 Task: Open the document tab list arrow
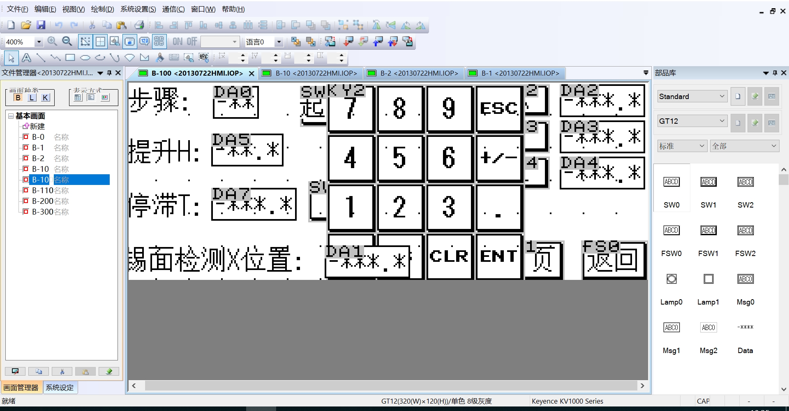tap(646, 73)
